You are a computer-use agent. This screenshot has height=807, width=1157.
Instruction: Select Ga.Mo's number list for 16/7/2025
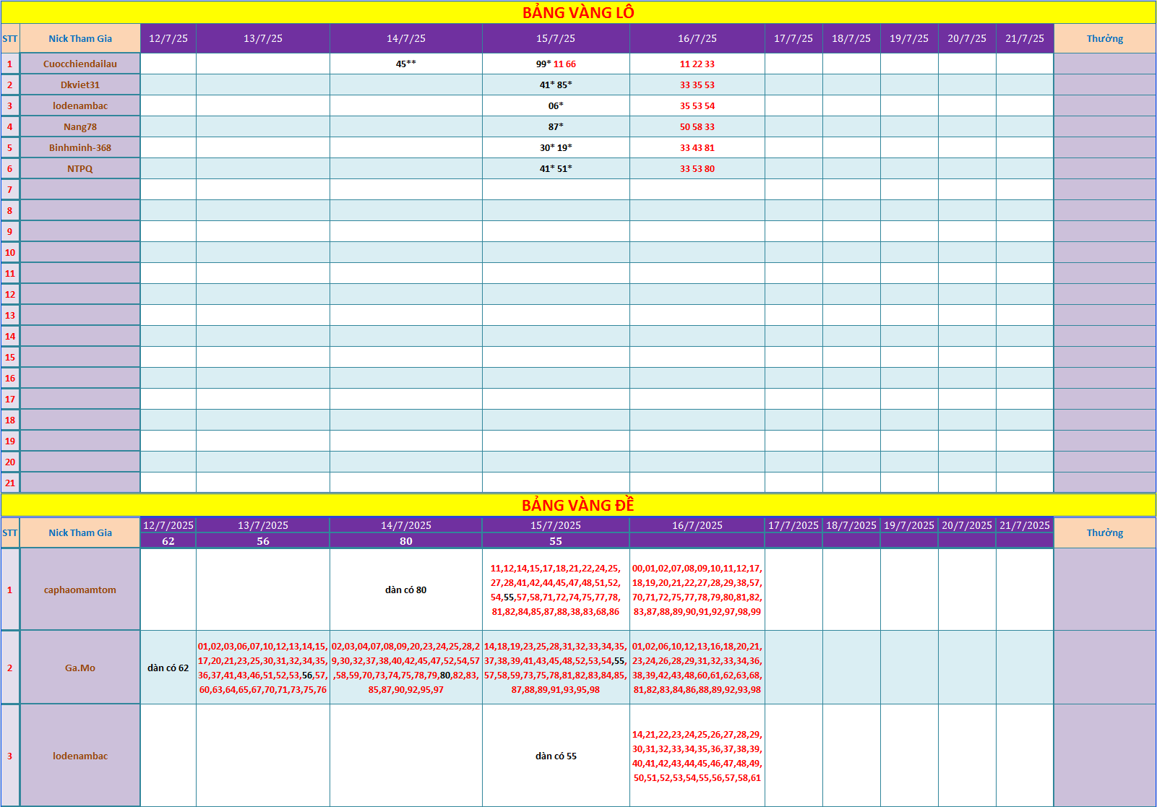(x=697, y=668)
